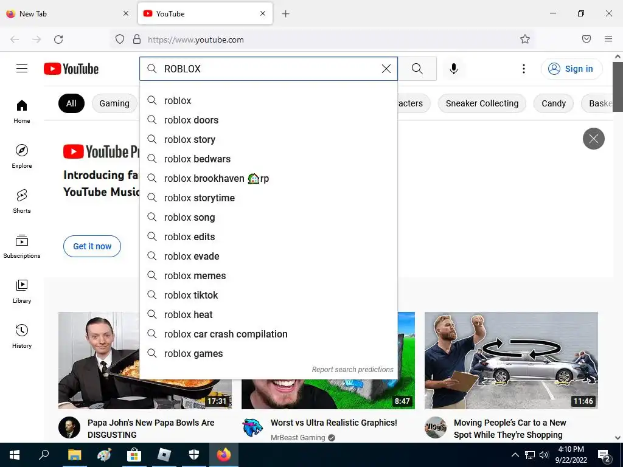View site security lock info

(x=137, y=39)
